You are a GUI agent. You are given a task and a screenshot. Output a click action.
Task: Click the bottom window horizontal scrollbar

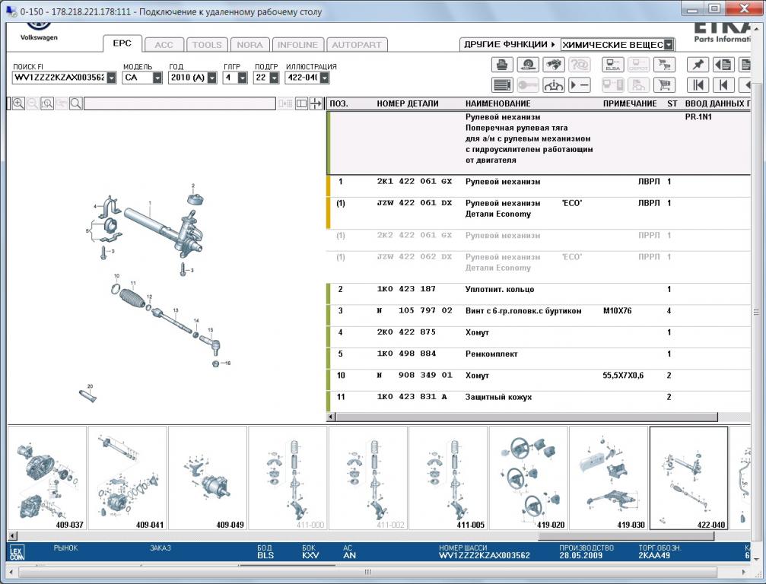tap(368, 572)
